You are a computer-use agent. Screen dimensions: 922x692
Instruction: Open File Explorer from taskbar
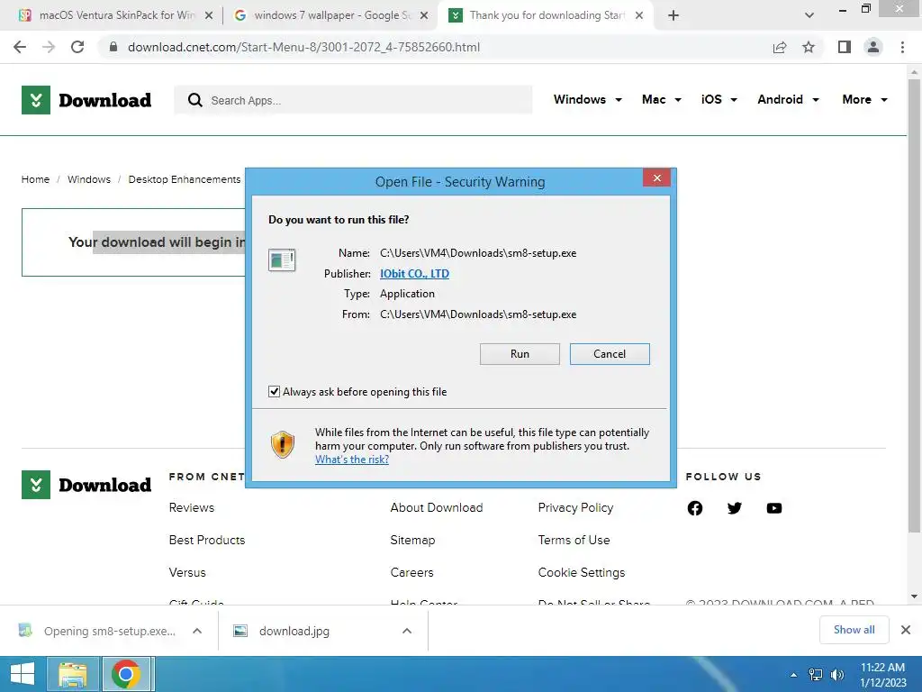72,674
